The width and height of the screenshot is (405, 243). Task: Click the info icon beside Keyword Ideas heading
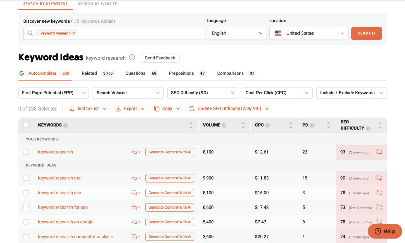tap(132, 58)
